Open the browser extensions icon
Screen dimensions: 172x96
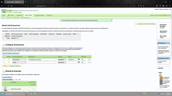click(x=167, y=6)
